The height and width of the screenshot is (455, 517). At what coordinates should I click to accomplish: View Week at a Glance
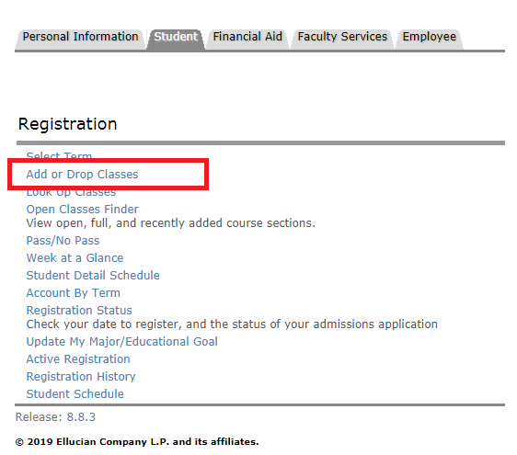pos(75,258)
